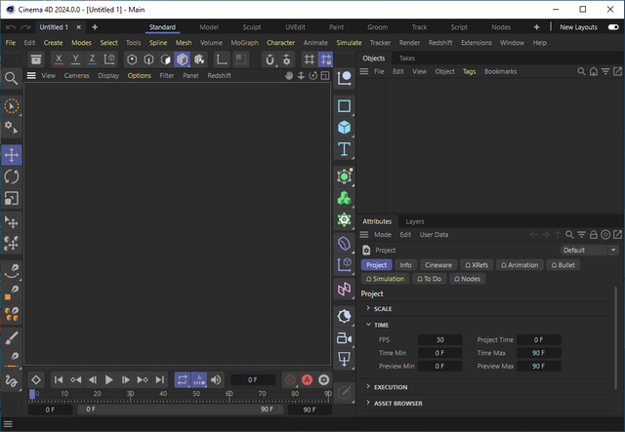This screenshot has height=432, width=625.
Task: Click the FPS value field
Action: pos(440,339)
